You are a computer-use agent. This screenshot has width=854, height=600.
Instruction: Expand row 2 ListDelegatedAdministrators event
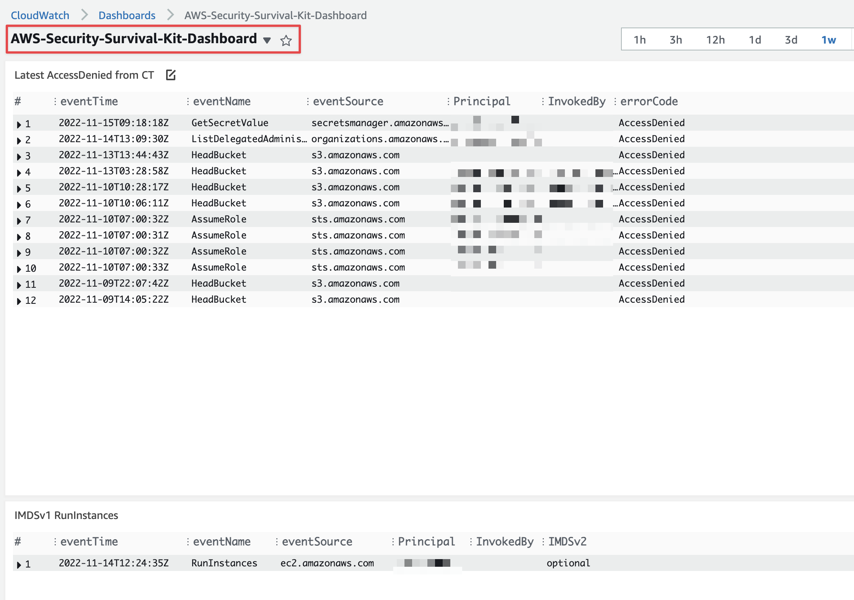[x=19, y=140]
